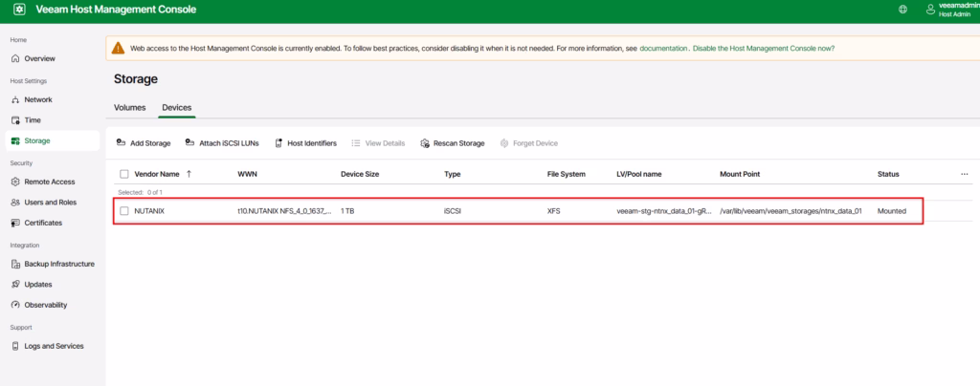Image resolution: width=980 pixels, height=386 pixels.
Task: Sort table by WWN column header
Action: click(247, 174)
